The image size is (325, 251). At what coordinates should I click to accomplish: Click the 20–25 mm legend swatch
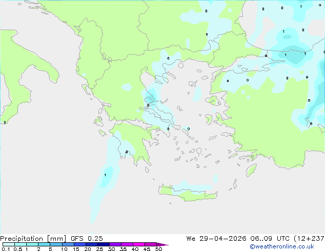pos(92,244)
